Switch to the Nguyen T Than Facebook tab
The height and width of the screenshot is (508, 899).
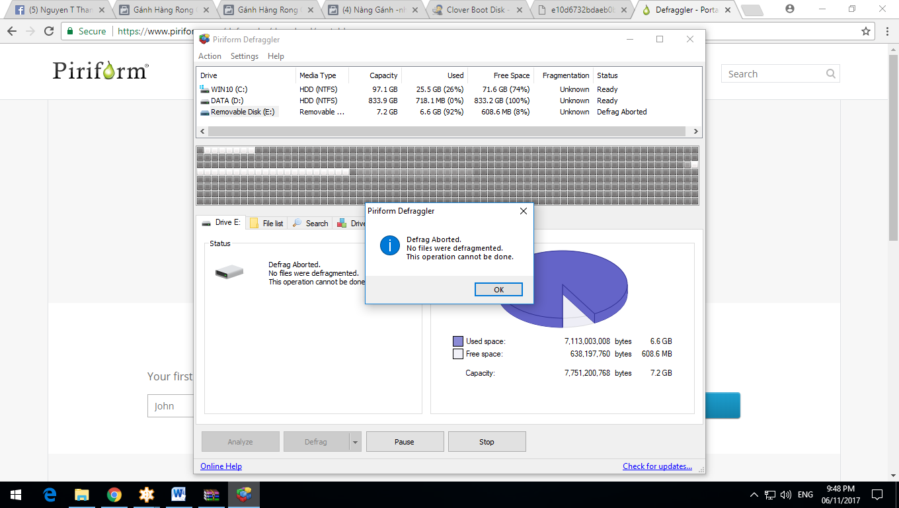click(x=61, y=10)
